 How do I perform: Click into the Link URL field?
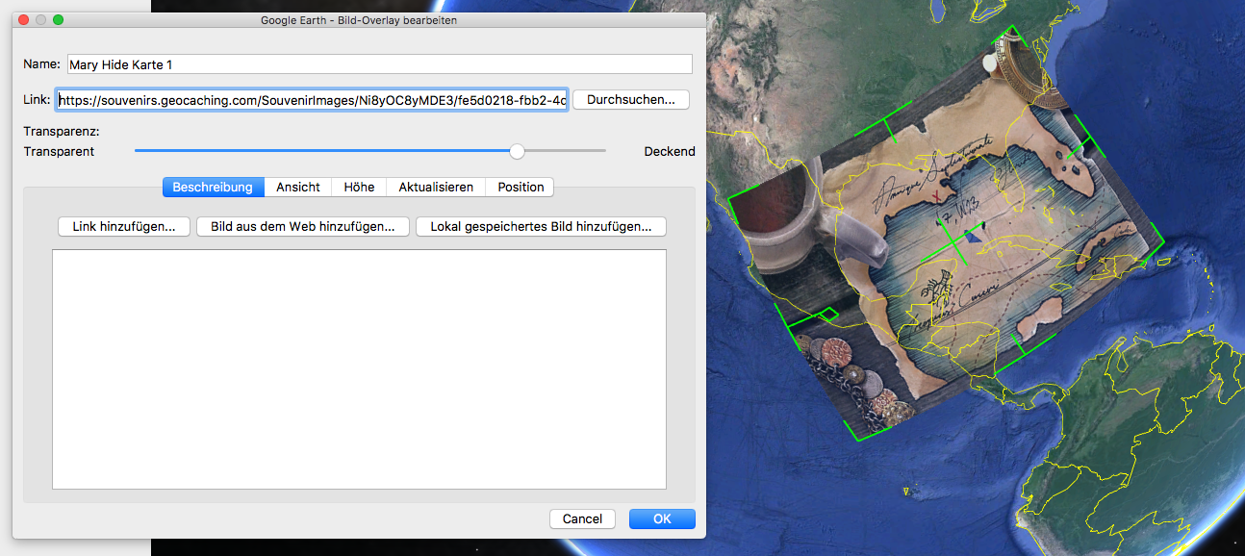pos(313,99)
